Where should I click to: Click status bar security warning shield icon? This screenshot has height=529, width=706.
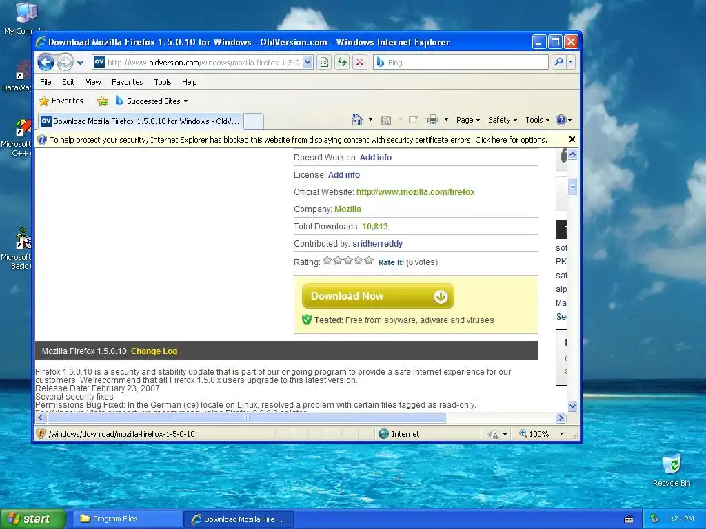(x=41, y=434)
